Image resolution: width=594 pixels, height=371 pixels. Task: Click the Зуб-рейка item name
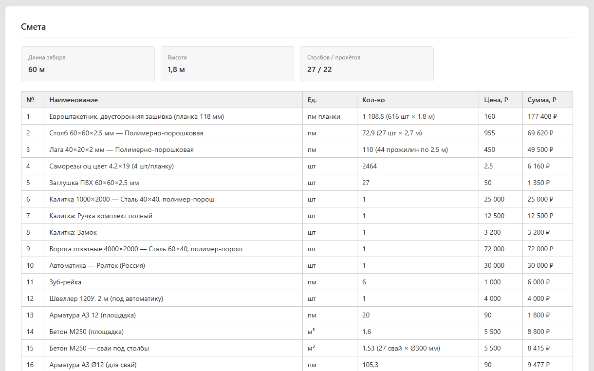coord(65,282)
